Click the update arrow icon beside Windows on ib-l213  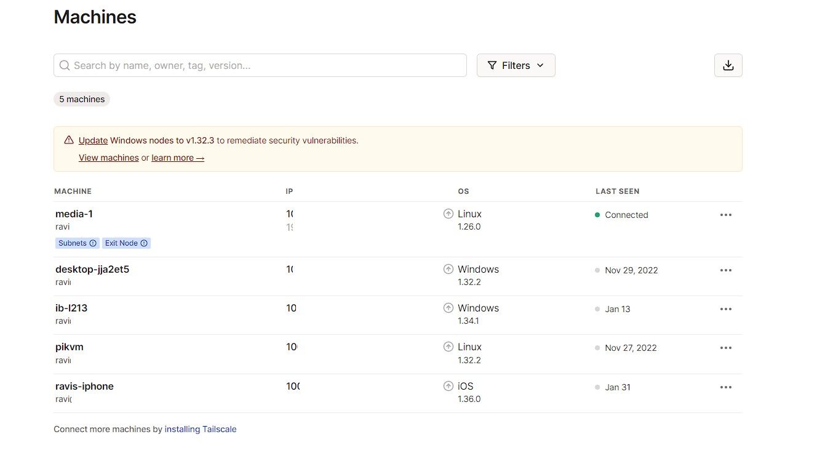pyautogui.click(x=448, y=307)
